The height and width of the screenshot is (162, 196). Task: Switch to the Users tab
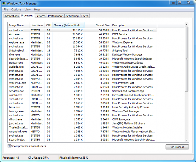pyautogui.click(x=85, y=16)
